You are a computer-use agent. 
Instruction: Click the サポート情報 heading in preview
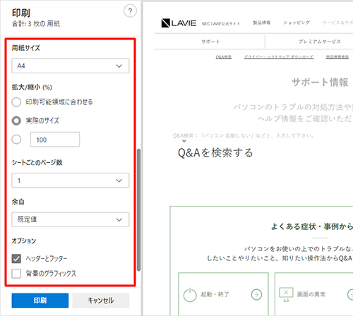[x=320, y=83]
